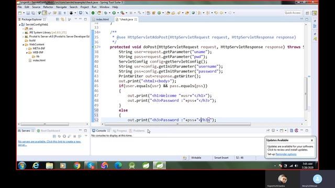
Task: Click the green Run toolbar icon
Action: (114, 13)
